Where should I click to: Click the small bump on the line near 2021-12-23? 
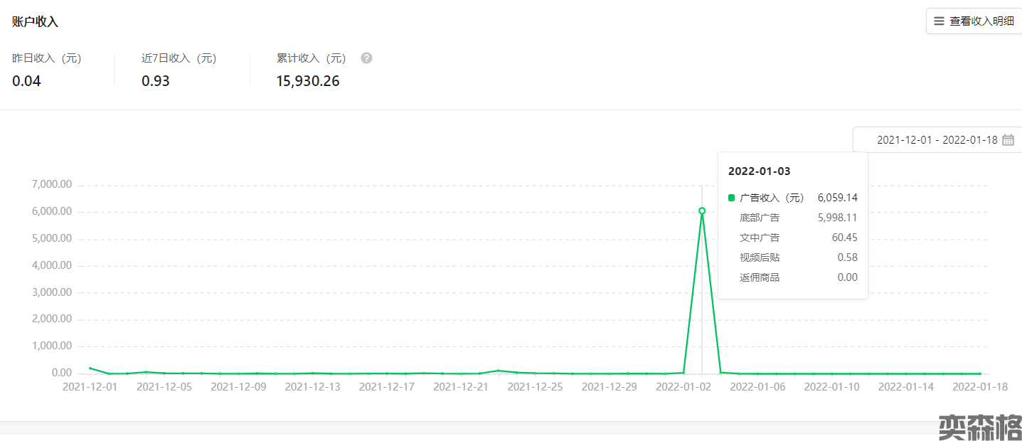point(499,371)
